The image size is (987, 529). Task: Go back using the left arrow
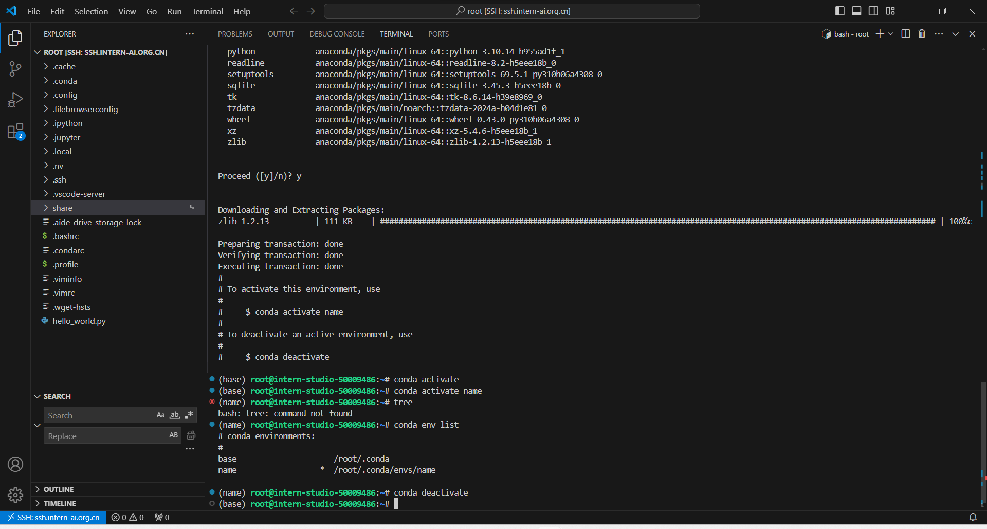click(294, 11)
